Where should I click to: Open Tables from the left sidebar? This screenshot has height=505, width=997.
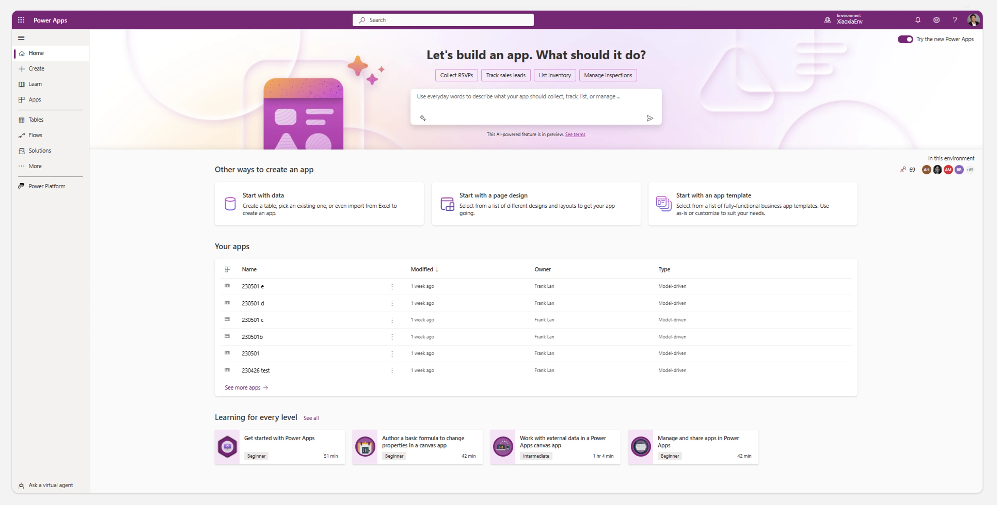[36, 120]
